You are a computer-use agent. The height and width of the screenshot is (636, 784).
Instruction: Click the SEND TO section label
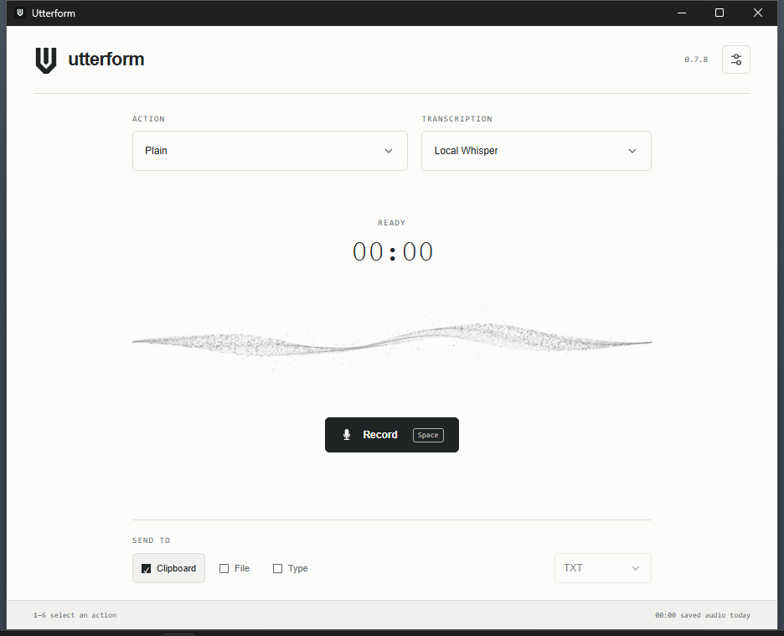coord(151,540)
